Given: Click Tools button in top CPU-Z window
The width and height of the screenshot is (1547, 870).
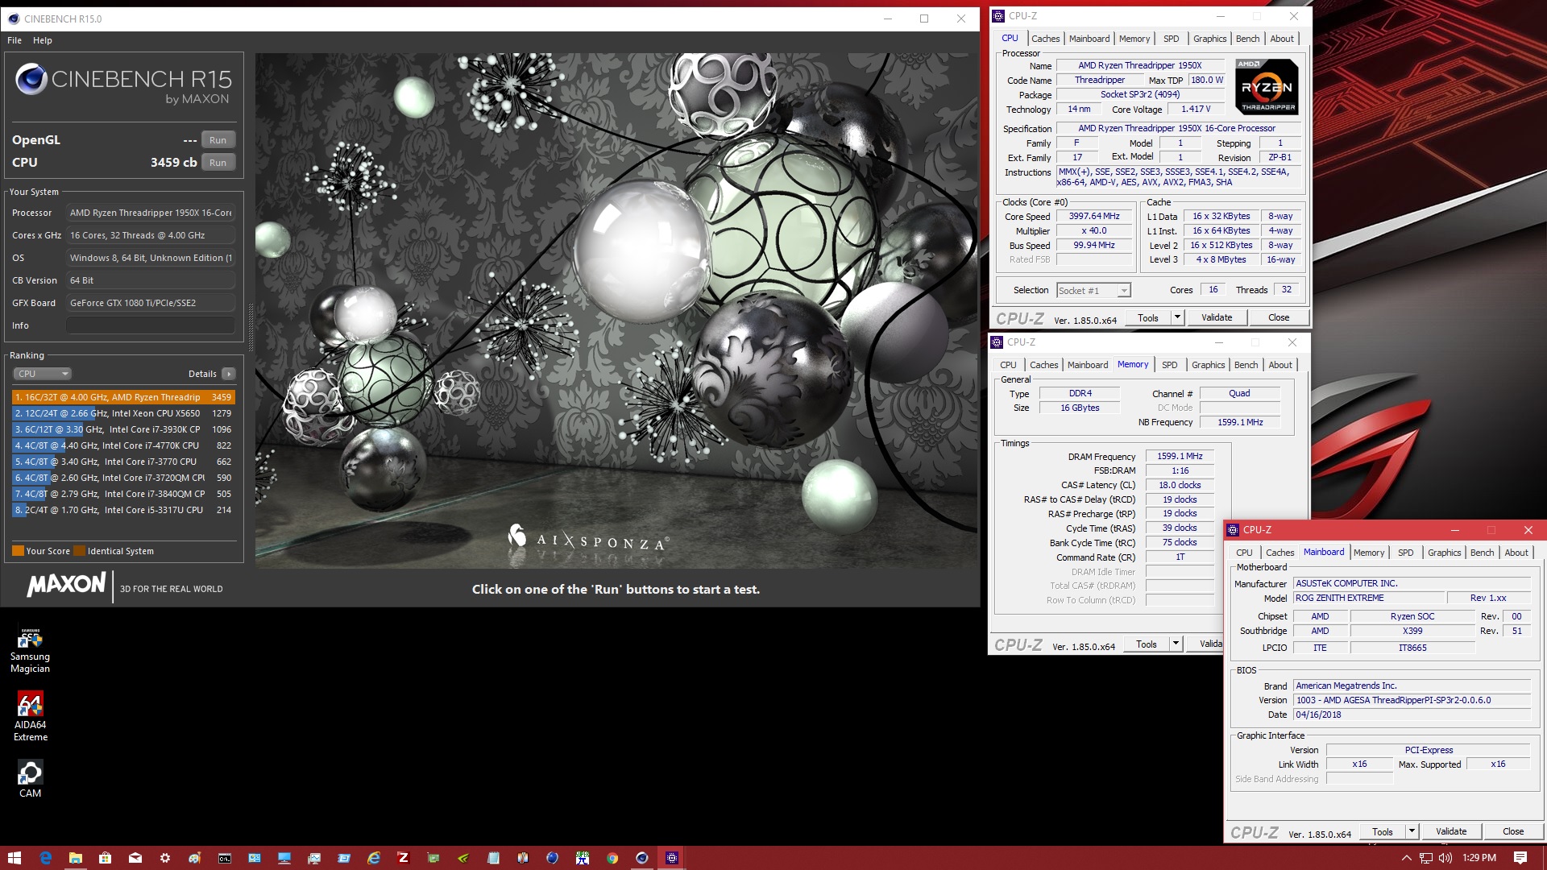Looking at the screenshot, I should coord(1148,317).
